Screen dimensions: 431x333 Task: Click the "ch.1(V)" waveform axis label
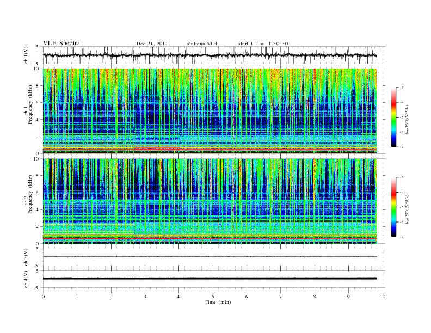click(26, 55)
